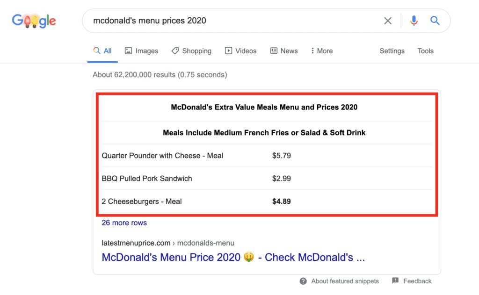The width and height of the screenshot is (479, 295).
Task: Open the More options dropdown
Action: (x=322, y=51)
